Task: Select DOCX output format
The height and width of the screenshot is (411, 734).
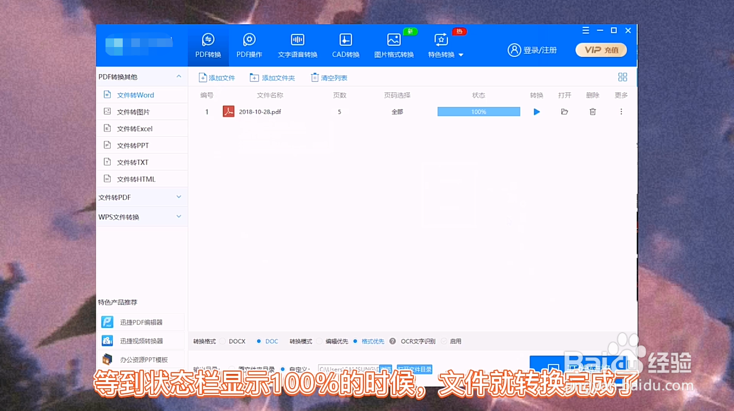Action: pyautogui.click(x=232, y=341)
